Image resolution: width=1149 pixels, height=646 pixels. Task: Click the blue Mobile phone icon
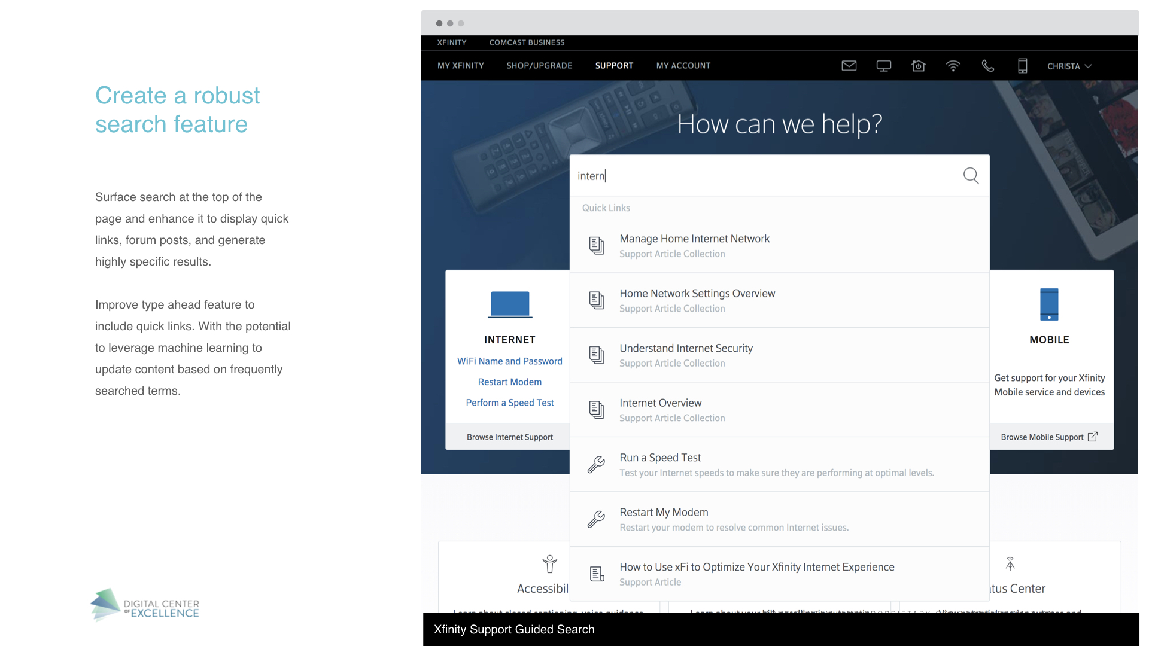(x=1049, y=304)
